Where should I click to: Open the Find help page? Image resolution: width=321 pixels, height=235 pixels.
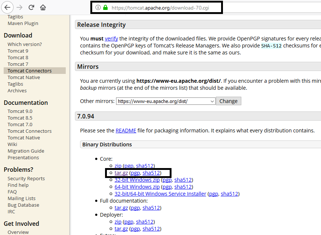pyautogui.click(x=18, y=185)
